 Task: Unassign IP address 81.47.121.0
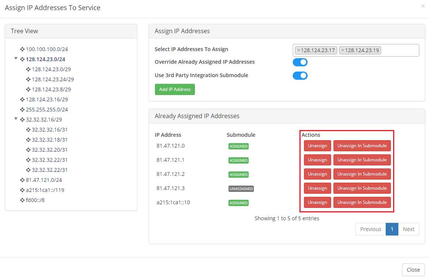tap(317, 146)
